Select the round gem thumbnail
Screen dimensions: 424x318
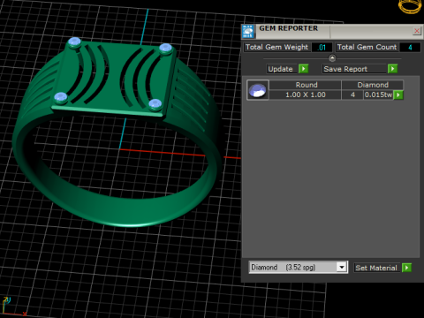pyautogui.click(x=258, y=90)
